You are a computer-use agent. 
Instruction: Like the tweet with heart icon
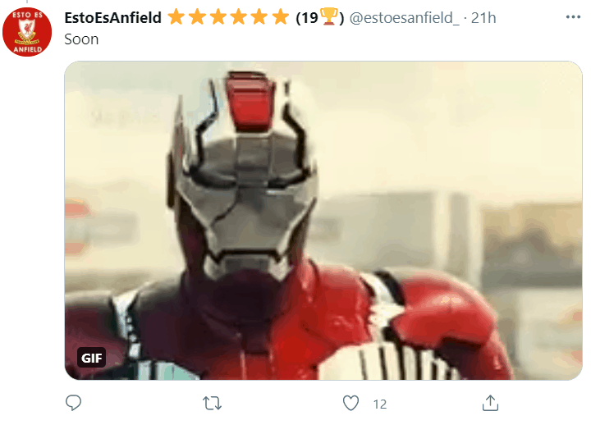pyautogui.click(x=351, y=403)
